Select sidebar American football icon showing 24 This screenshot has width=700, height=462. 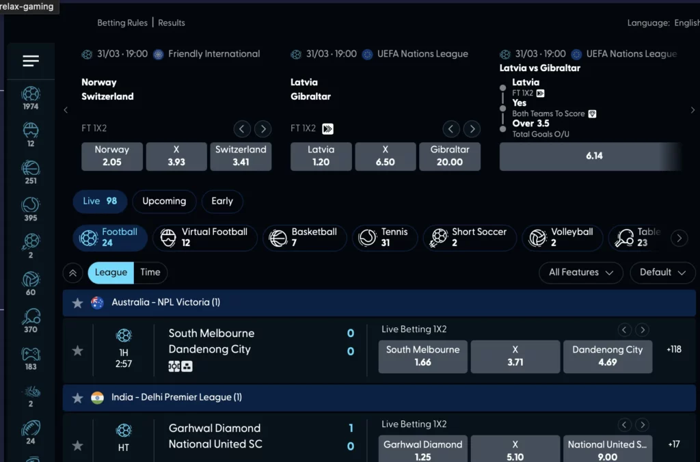[x=31, y=433]
